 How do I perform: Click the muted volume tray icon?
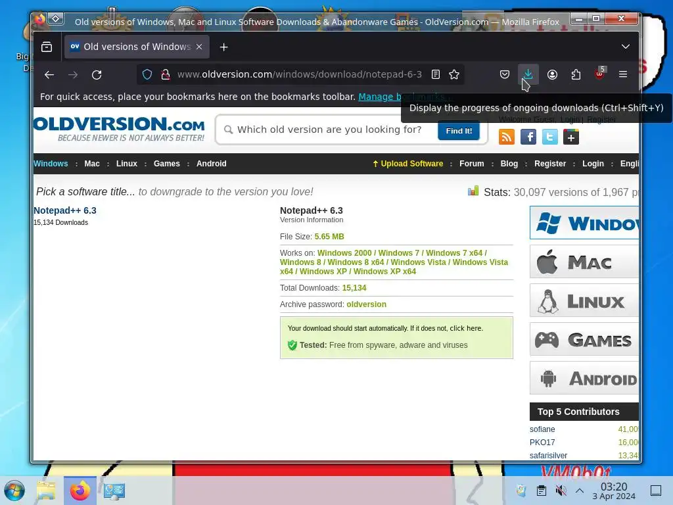(561, 491)
